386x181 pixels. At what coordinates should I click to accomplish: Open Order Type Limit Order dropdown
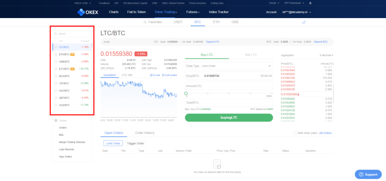pyautogui.click(x=229, y=66)
